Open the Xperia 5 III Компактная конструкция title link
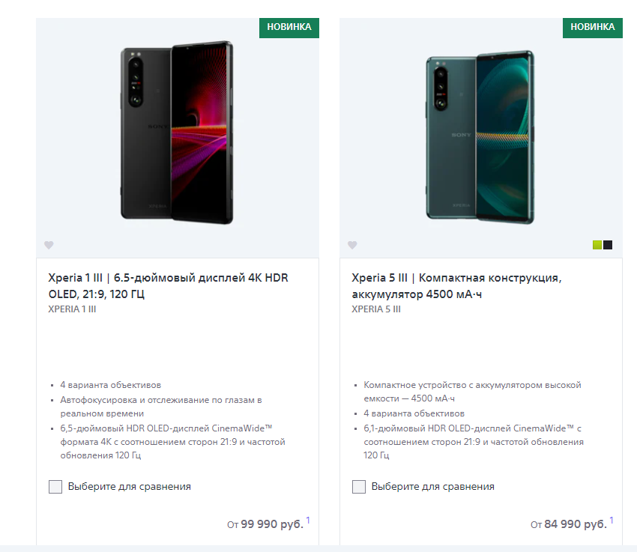This screenshot has width=637, height=552. click(456, 285)
